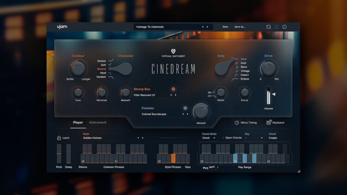Click the Virtual Guitarist pick logo
The height and width of the screenshot is (195, 347).
coord(173,51)
